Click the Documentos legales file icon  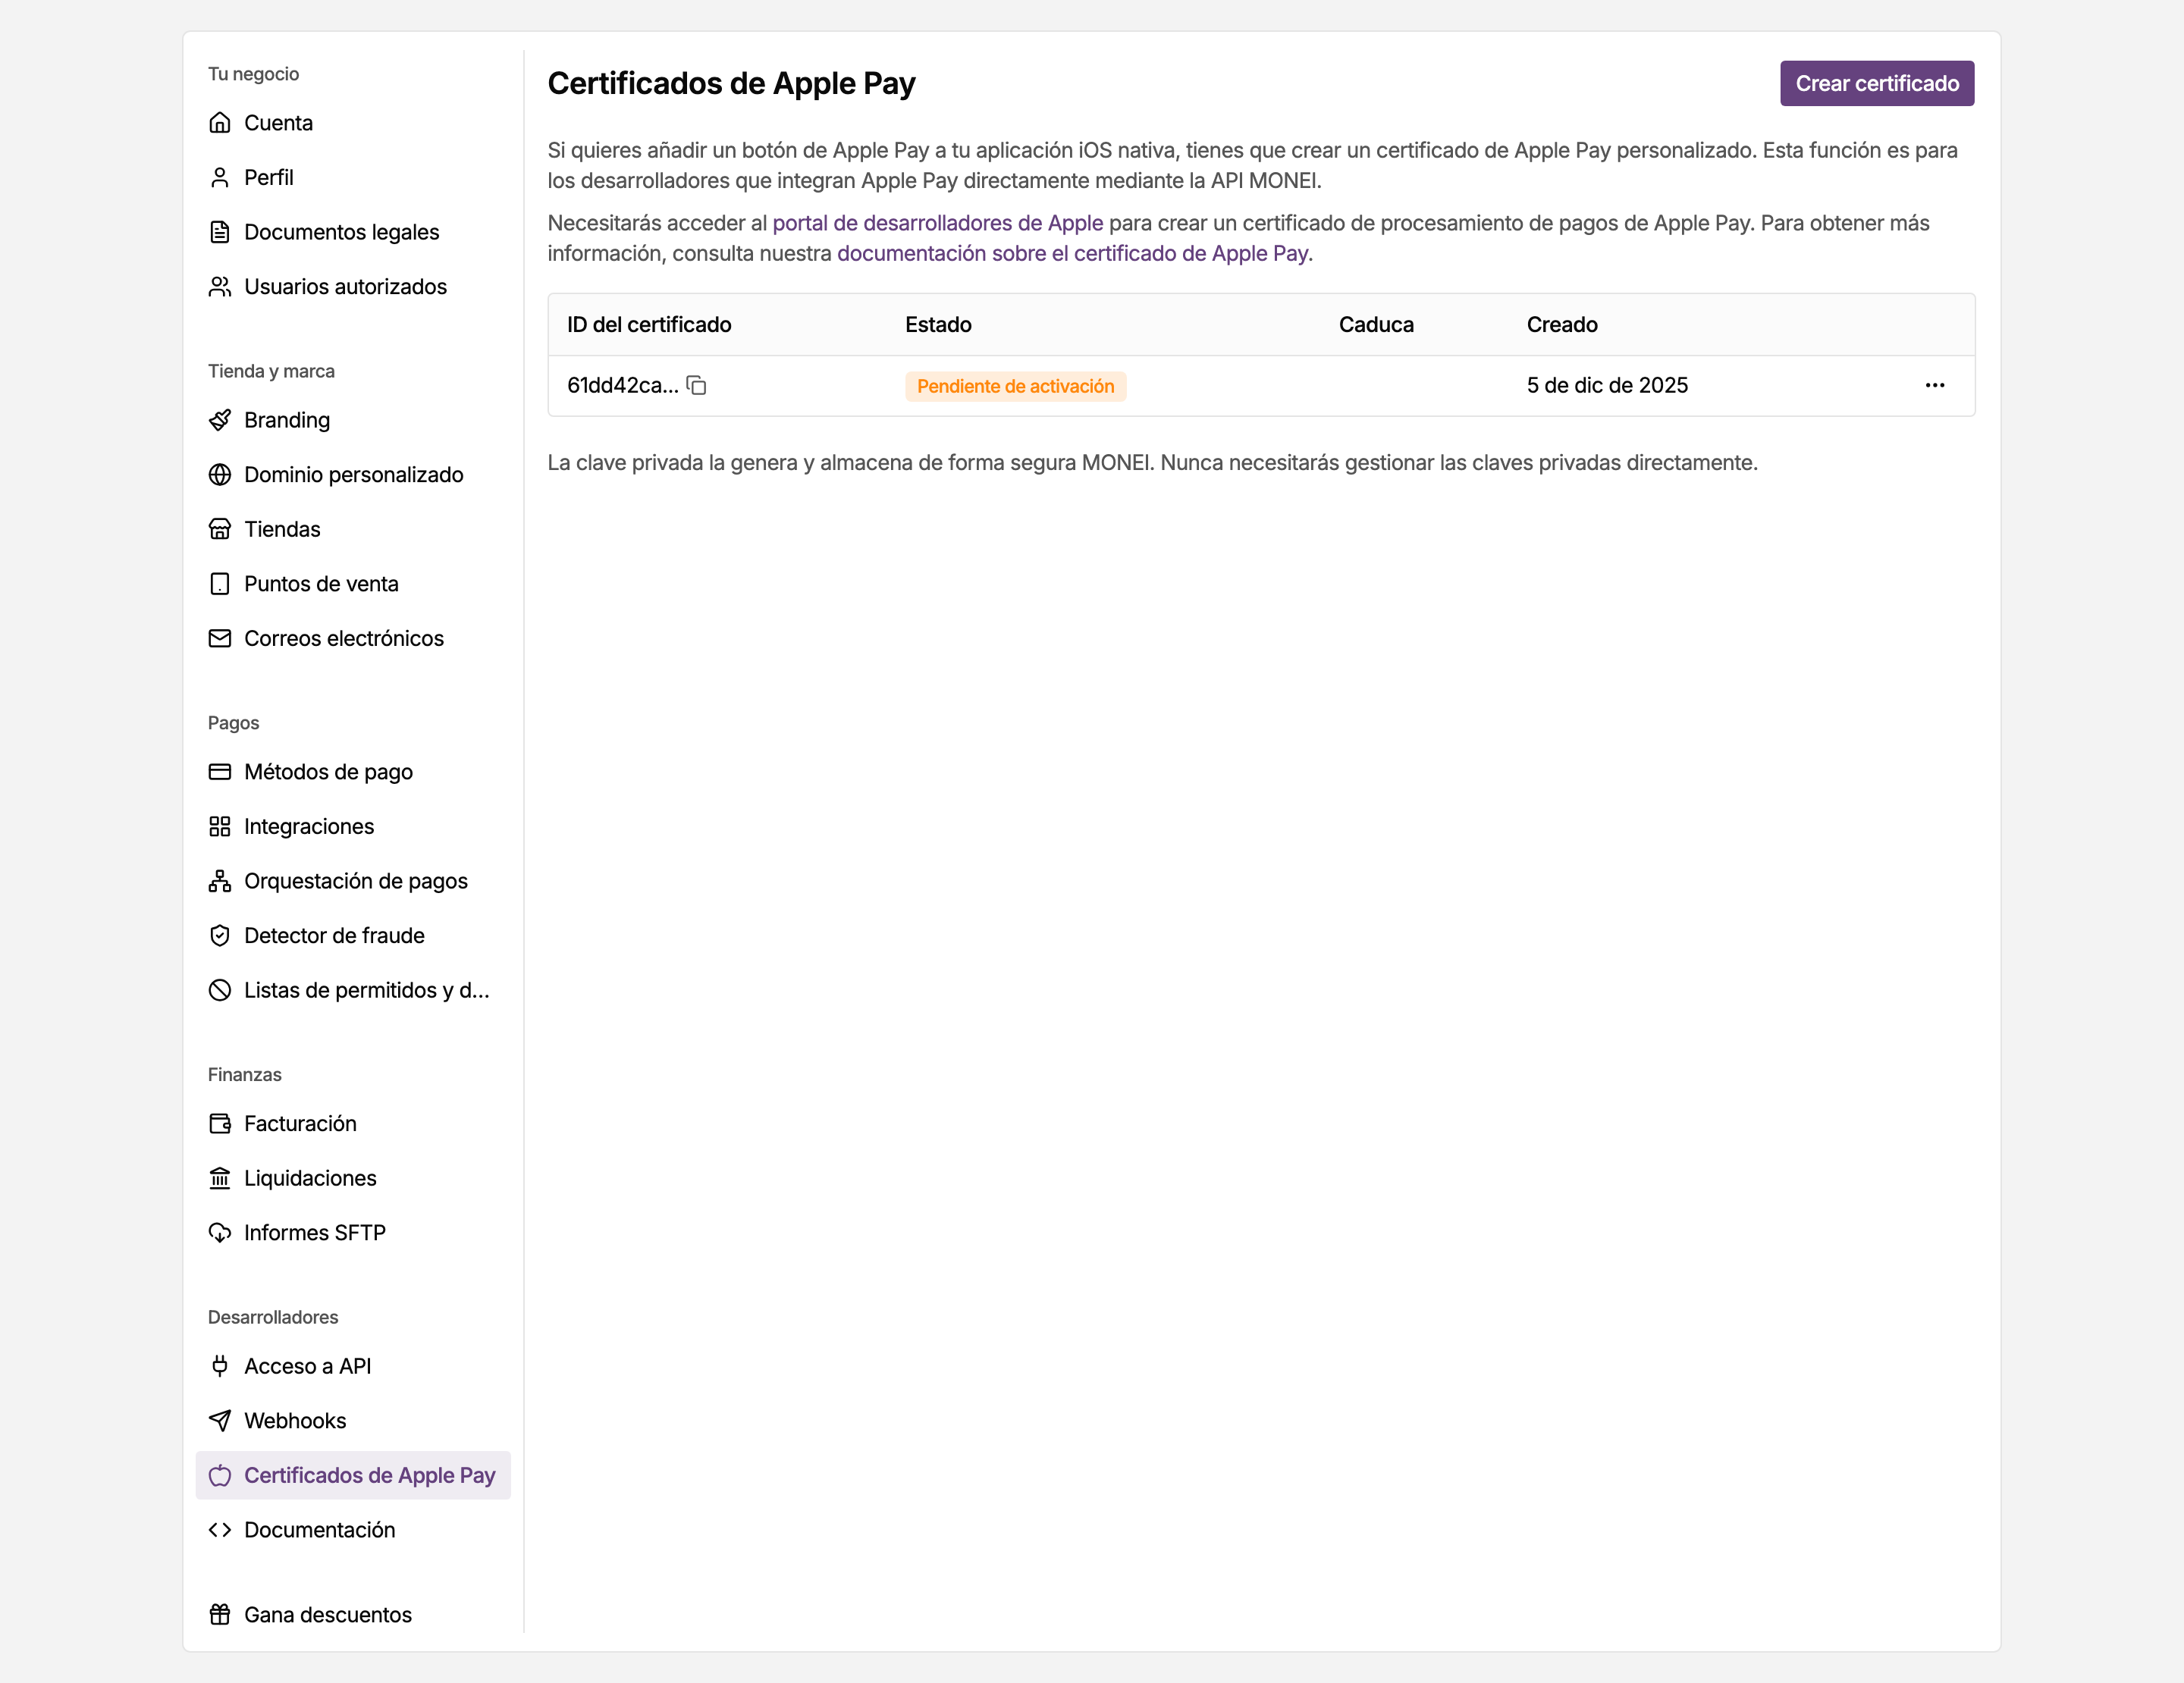click(220, 232)
